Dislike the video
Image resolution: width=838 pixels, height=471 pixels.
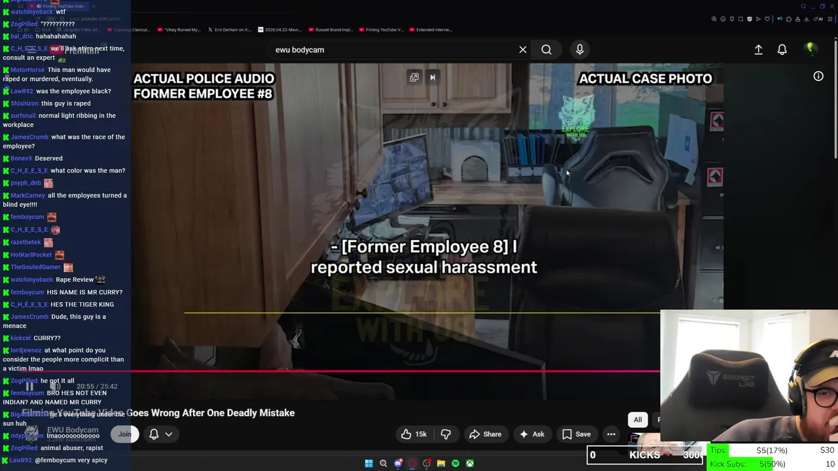[x=446, y=434]
